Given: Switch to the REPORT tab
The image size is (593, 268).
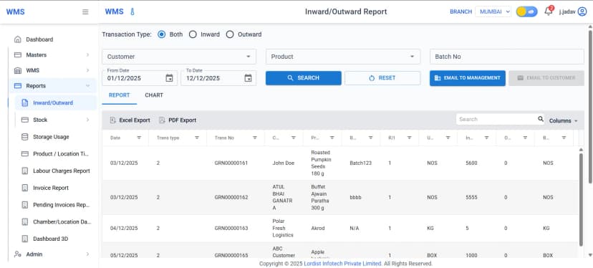Looking at the screenshot, I should pyautogui.click(x=119, y=95).
